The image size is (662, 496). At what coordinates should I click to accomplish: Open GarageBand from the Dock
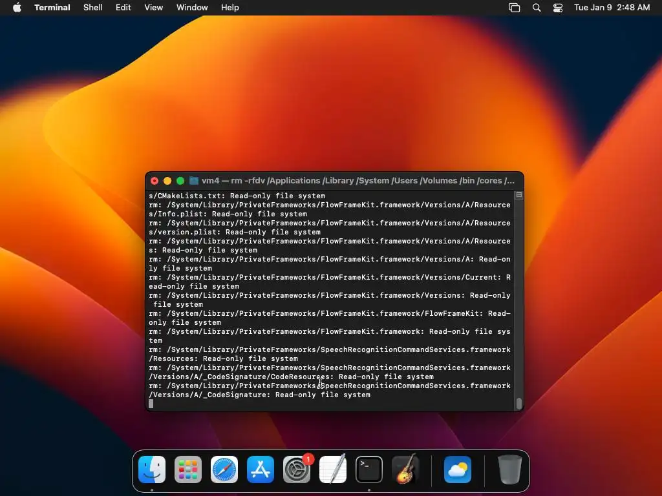point(405,470)
